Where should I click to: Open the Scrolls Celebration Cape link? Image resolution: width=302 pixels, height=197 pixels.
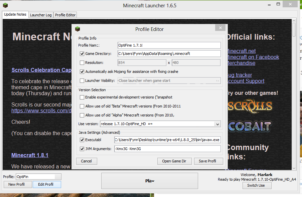click(41, 70)
